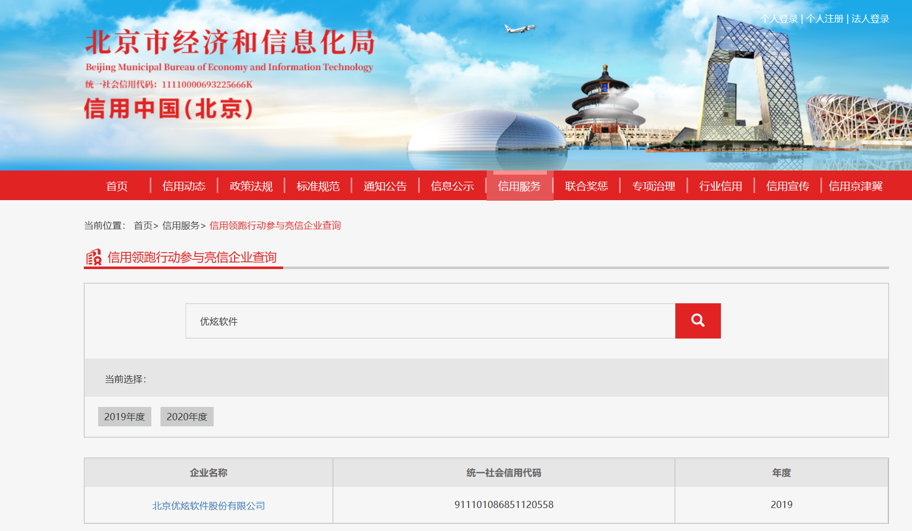Screen dimensions: 912x531
Task: Click the 个人注册 registration link
Action: 824,19
